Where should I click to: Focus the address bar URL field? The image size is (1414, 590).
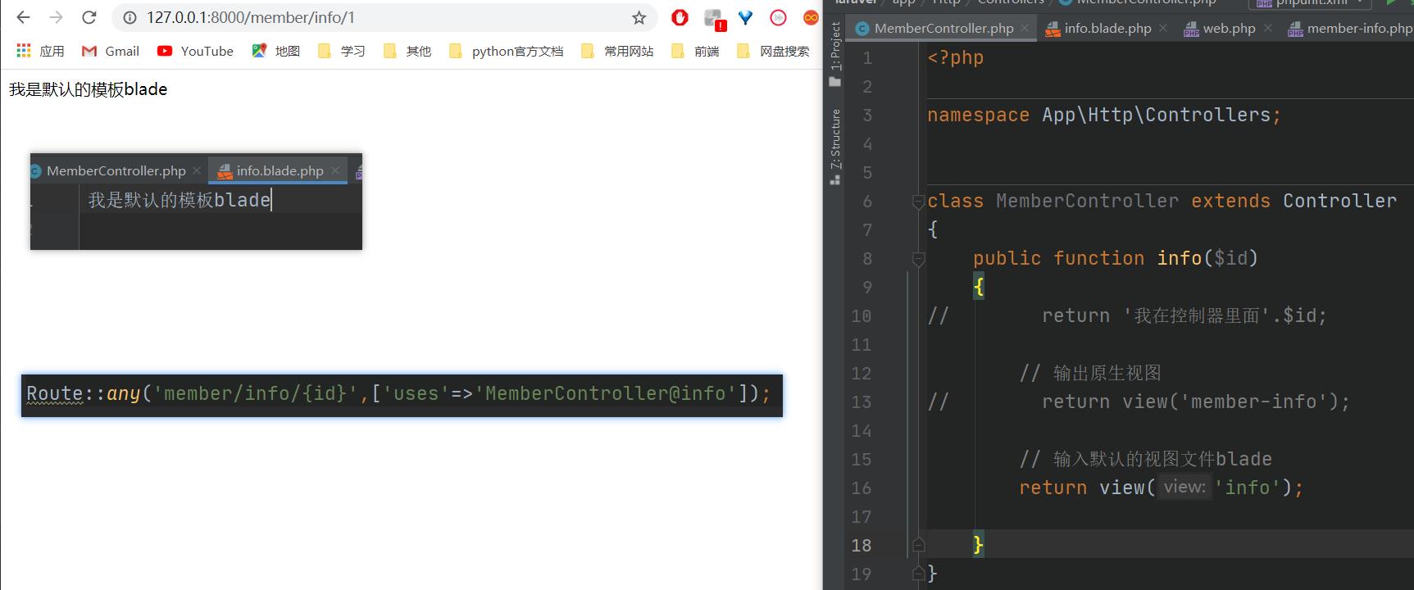385,17
